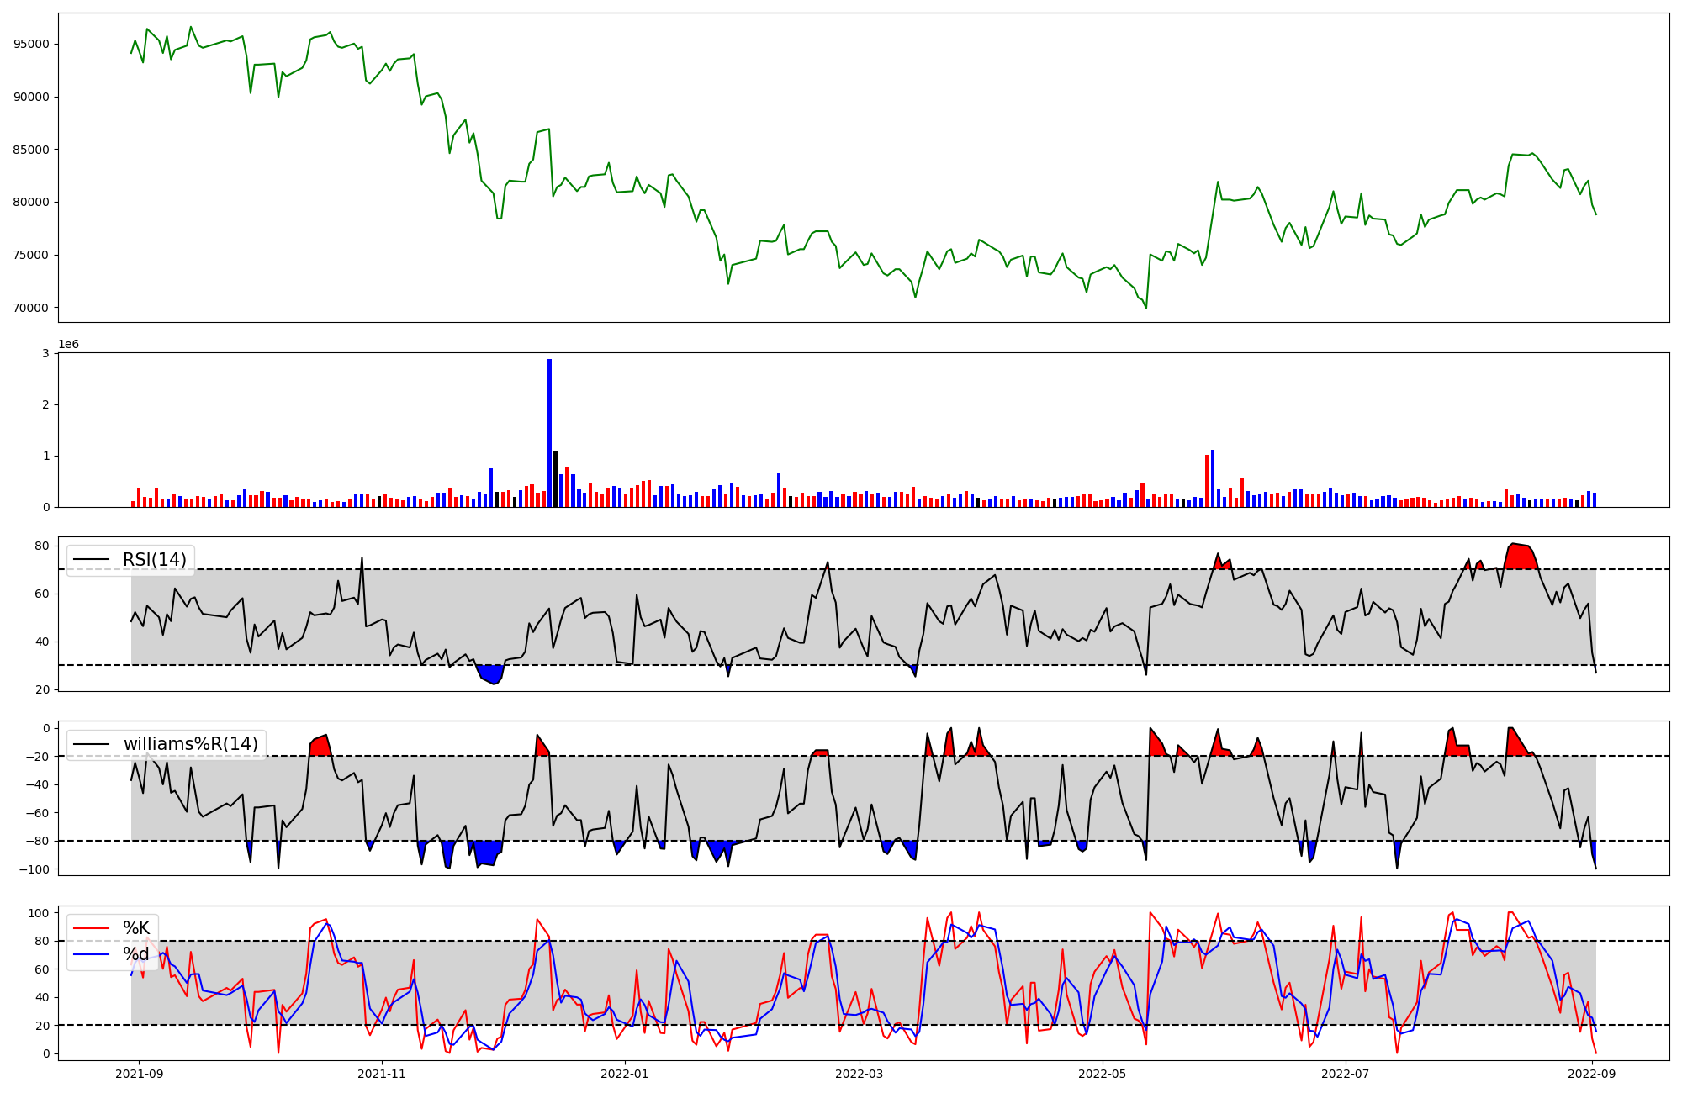Screen dimensions: 1682x1093
Task: Click the 2022-05 x-axis date label
Action: [x=1103, y=1074]
